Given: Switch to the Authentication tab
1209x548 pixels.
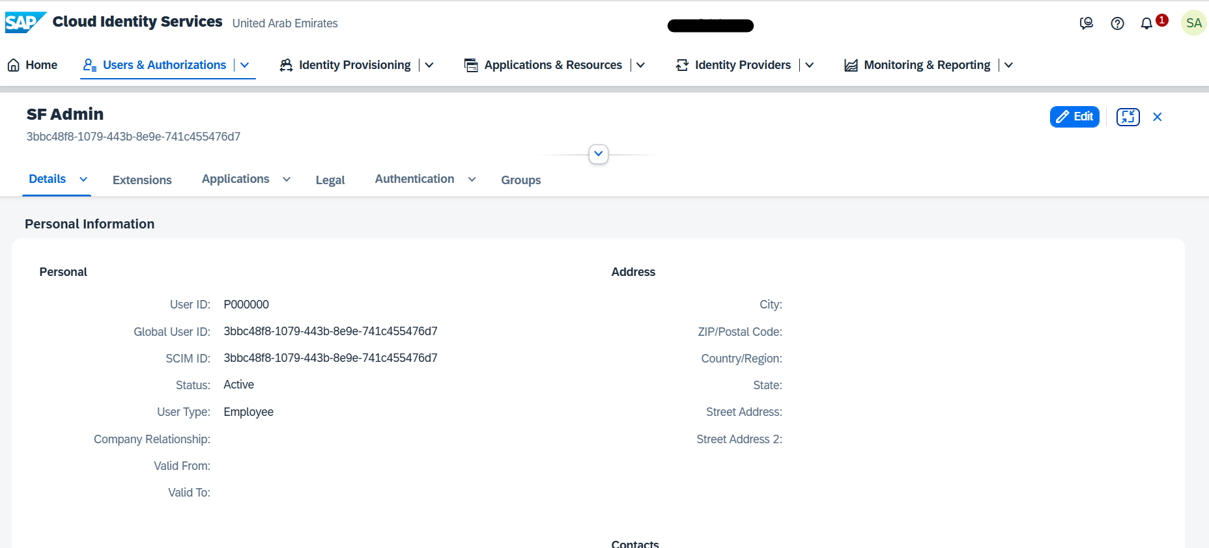Looking at the screenshot, I should (x=414, y=179).
